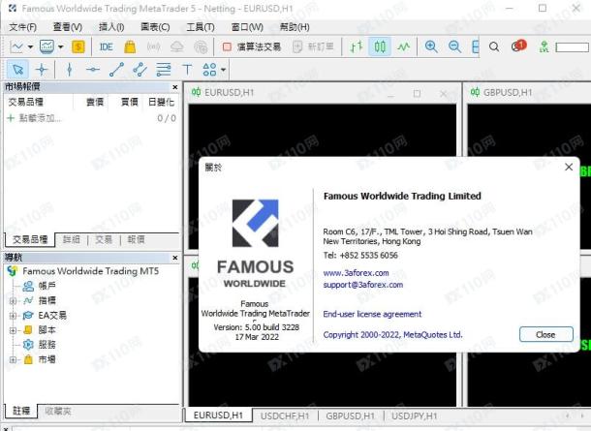Expand the dropdown arrow next to indicators icon
Image resolution: width=591 pixels, height=431 pixels.
coord(61,47)
